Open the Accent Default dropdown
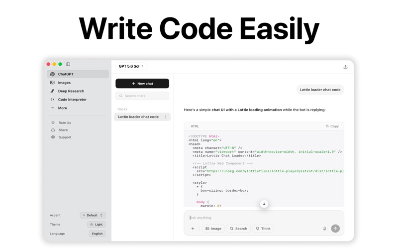 93,215
